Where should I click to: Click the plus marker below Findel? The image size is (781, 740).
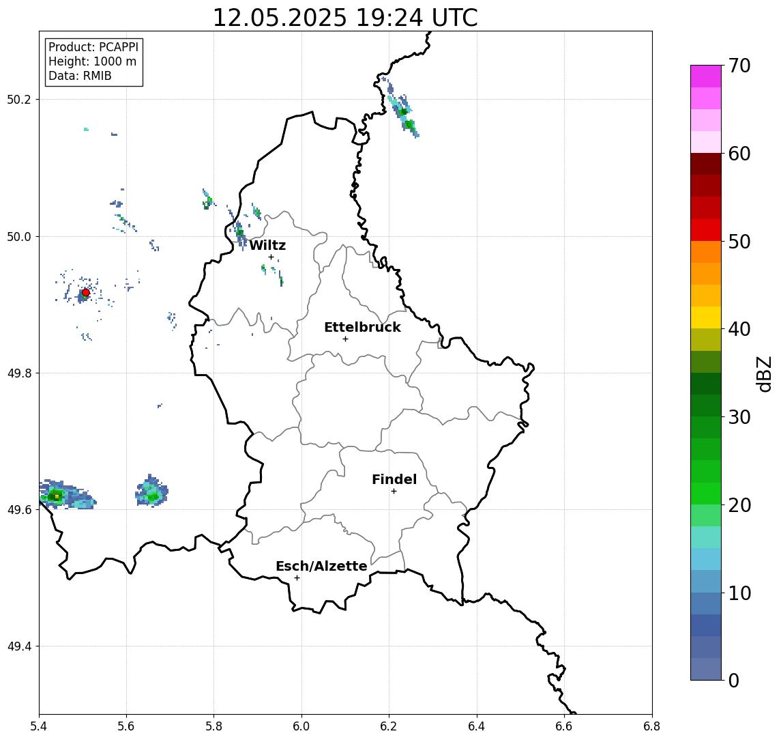[x=394, y=492]
